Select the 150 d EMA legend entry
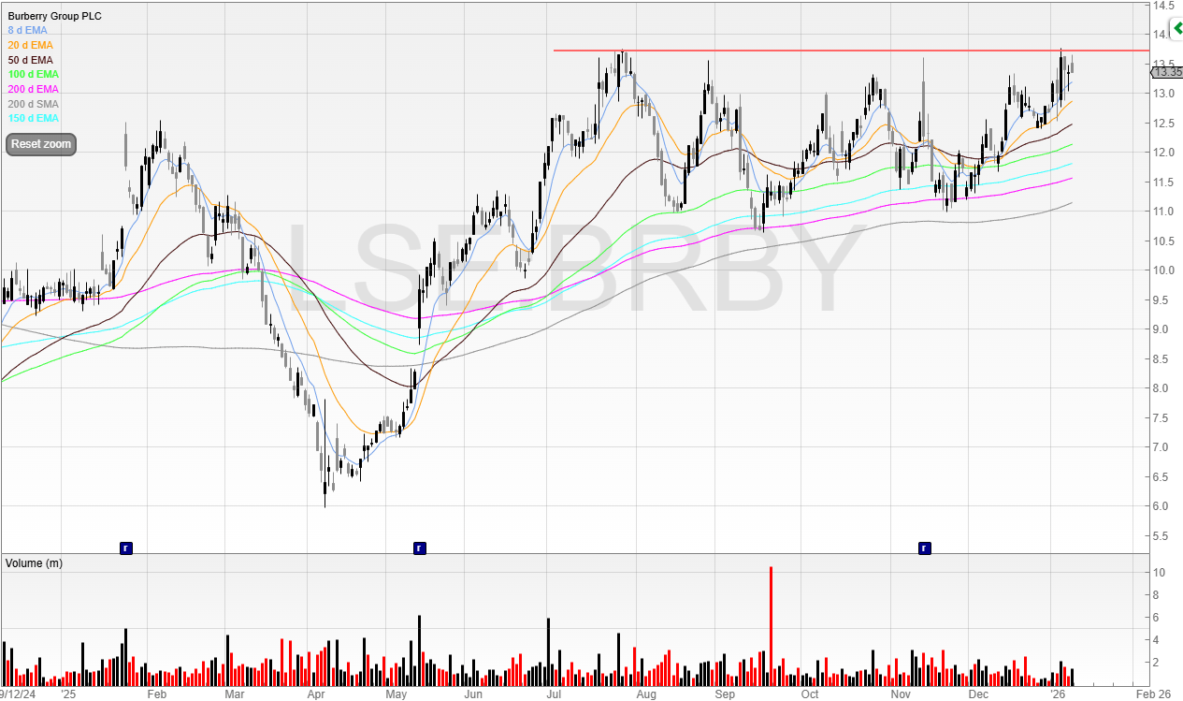This screenshot has width=1183, height=701. coord(34,118)
